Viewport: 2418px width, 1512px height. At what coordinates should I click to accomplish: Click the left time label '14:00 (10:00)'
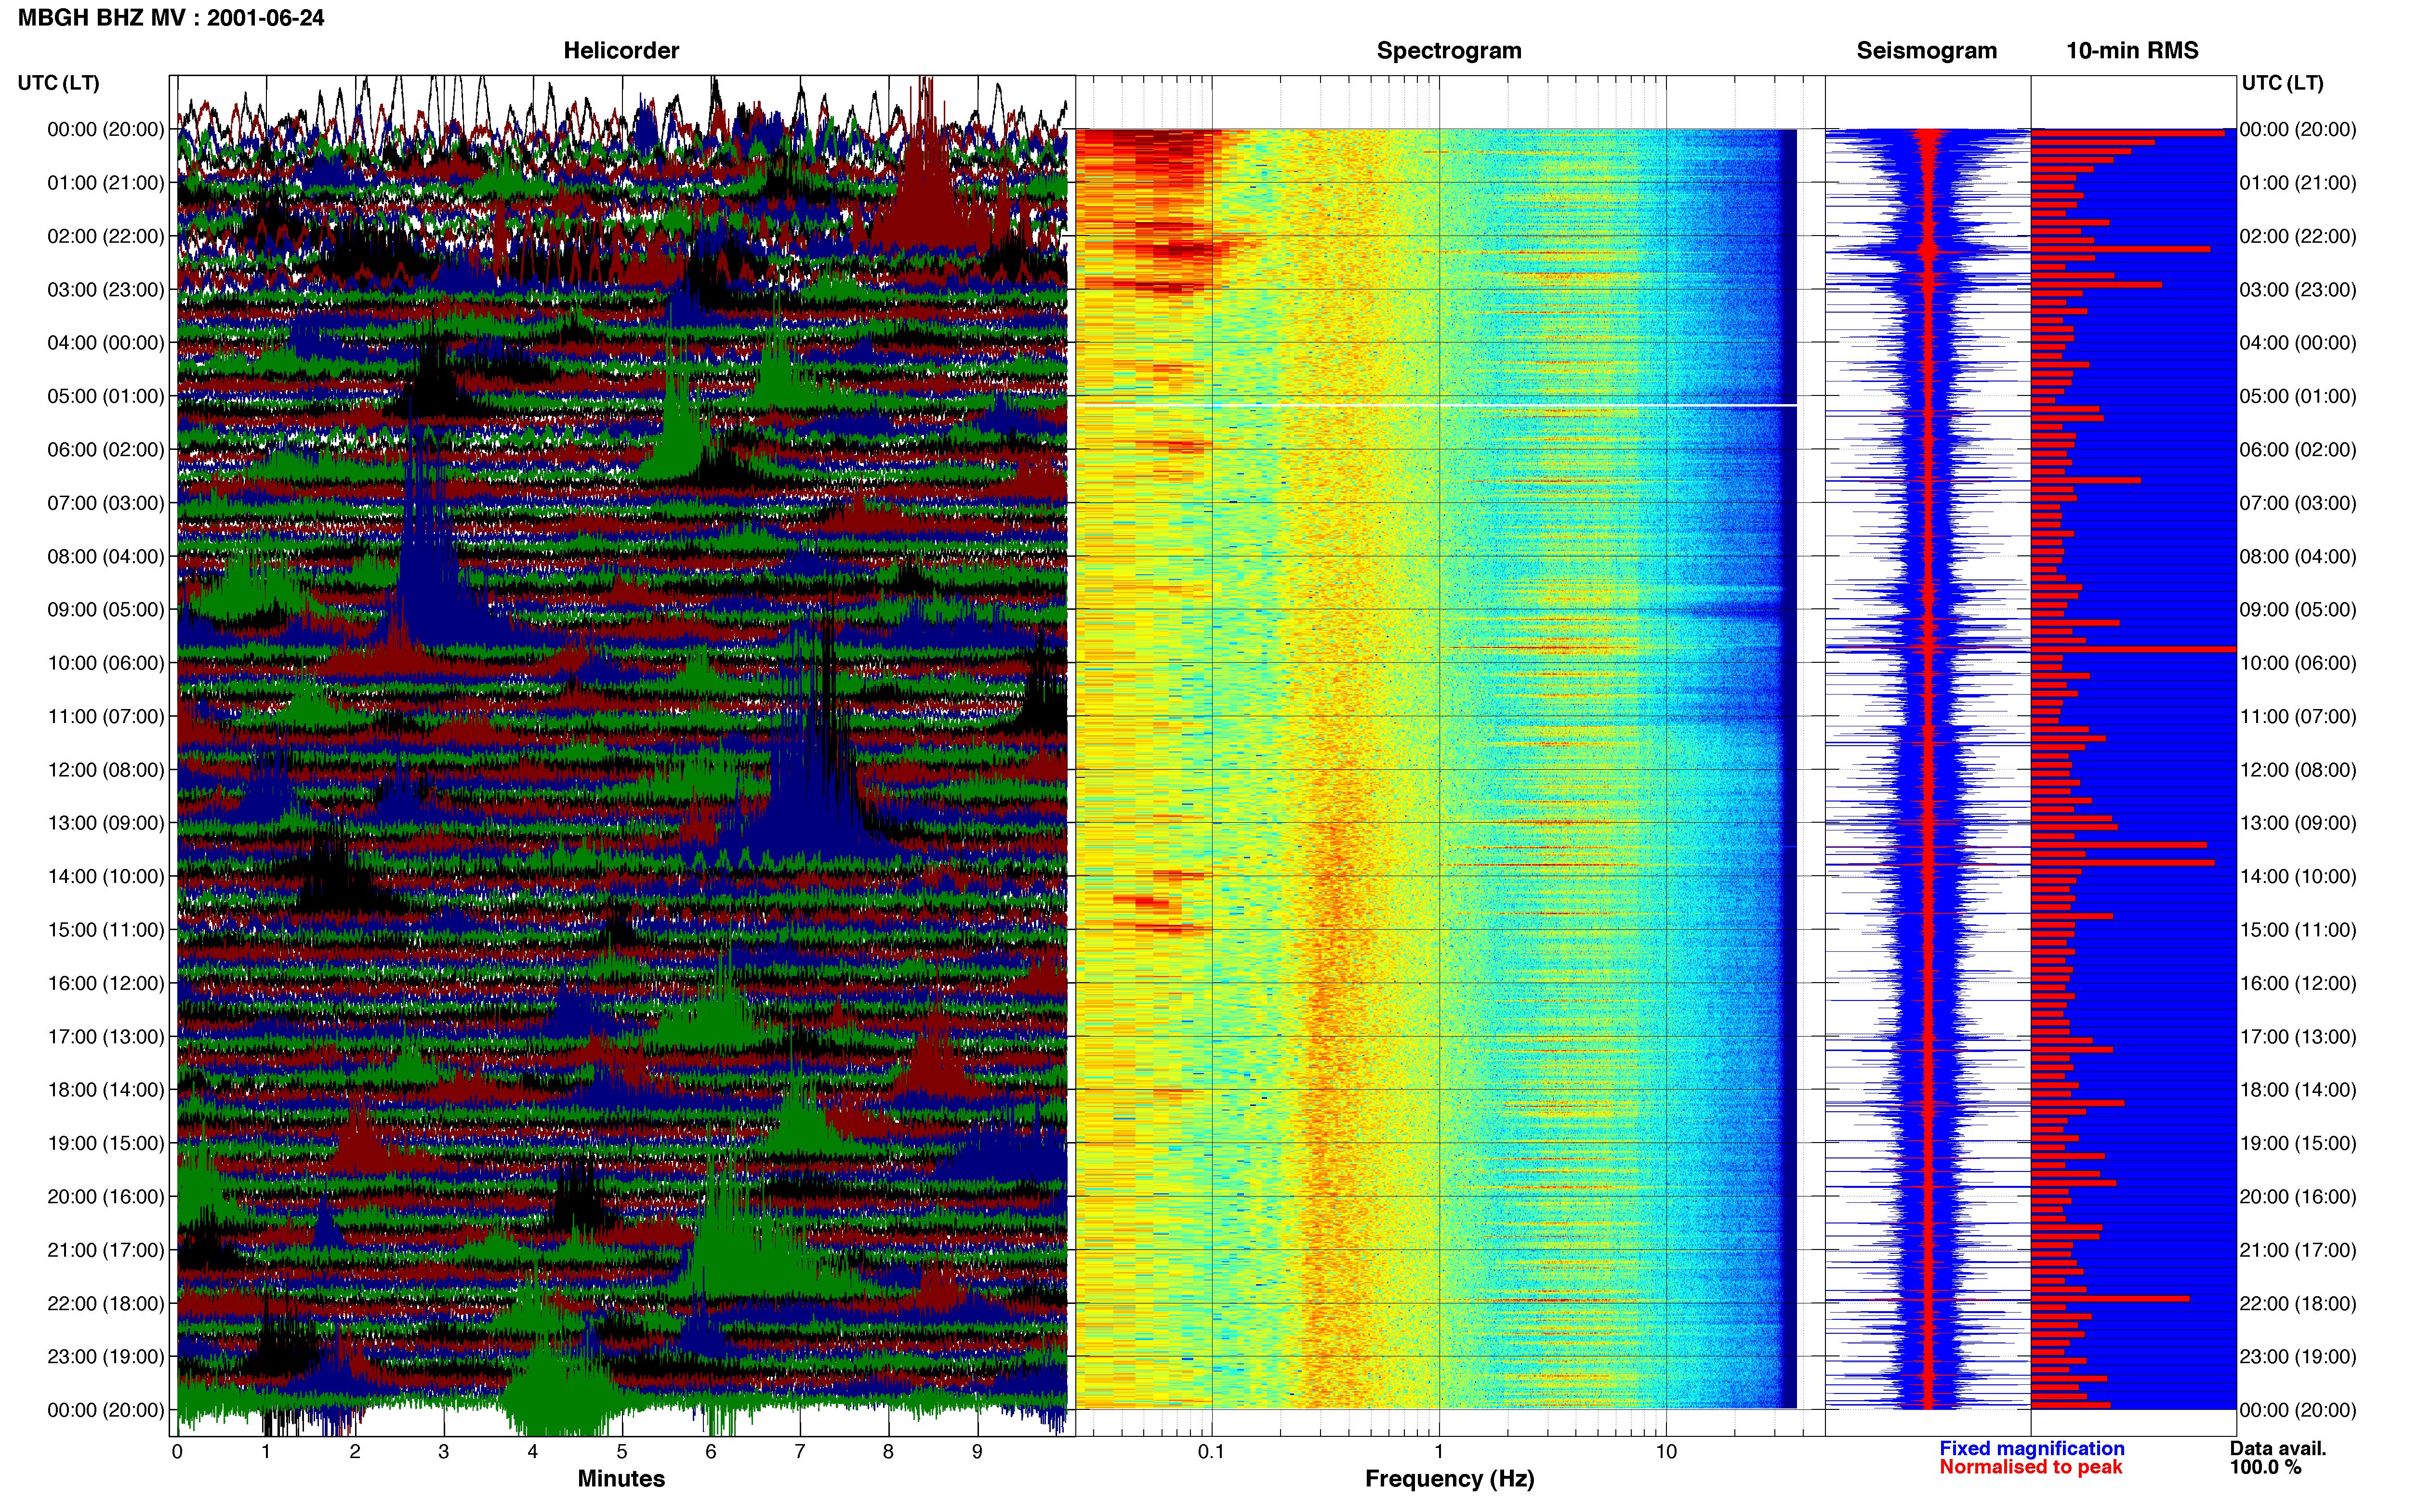tap(106, 877)
